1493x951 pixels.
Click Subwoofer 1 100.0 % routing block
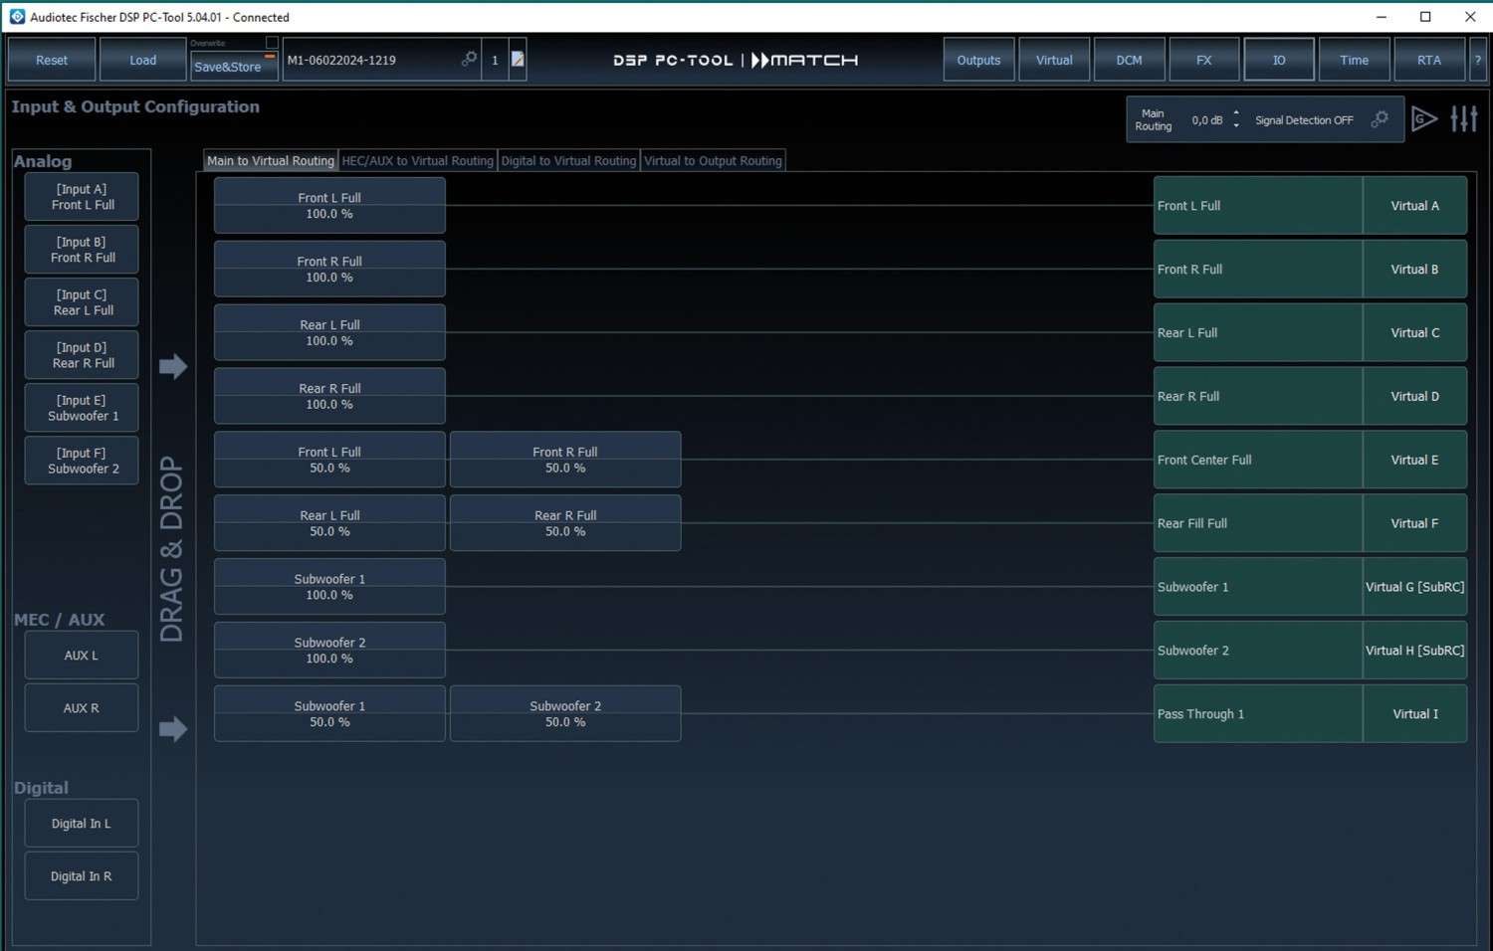[329, 587]
